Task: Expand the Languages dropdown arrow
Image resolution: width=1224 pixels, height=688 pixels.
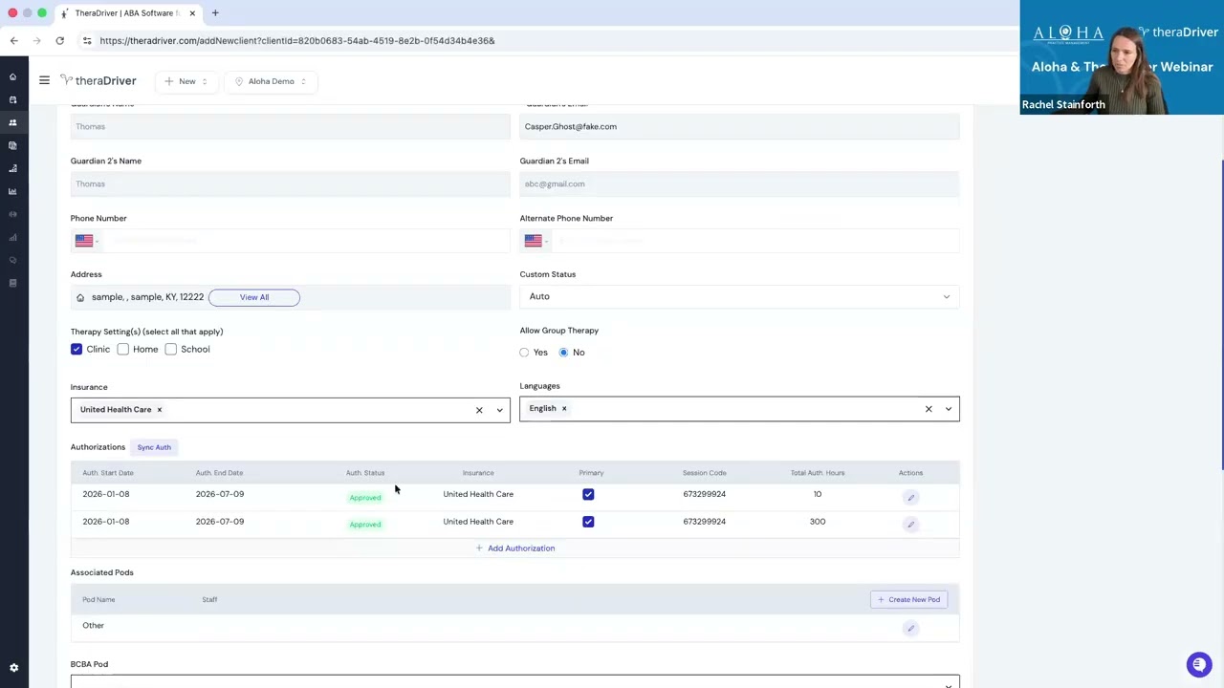Action: coord(949,409)
